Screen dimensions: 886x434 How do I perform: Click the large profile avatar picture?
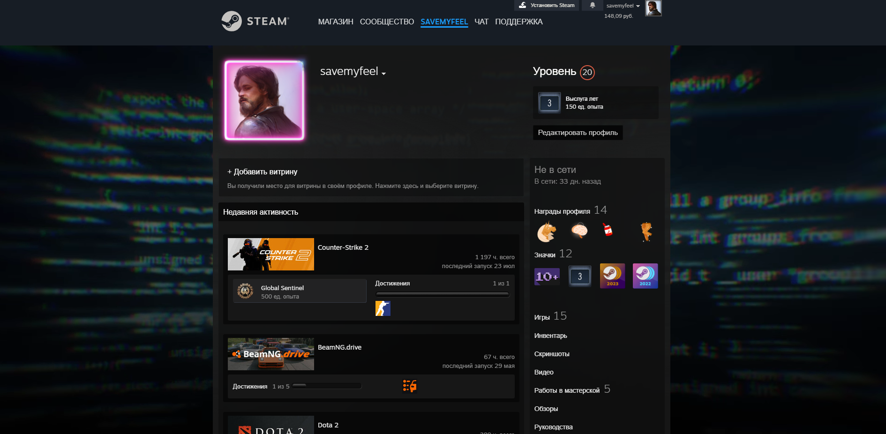click(264, 100)
